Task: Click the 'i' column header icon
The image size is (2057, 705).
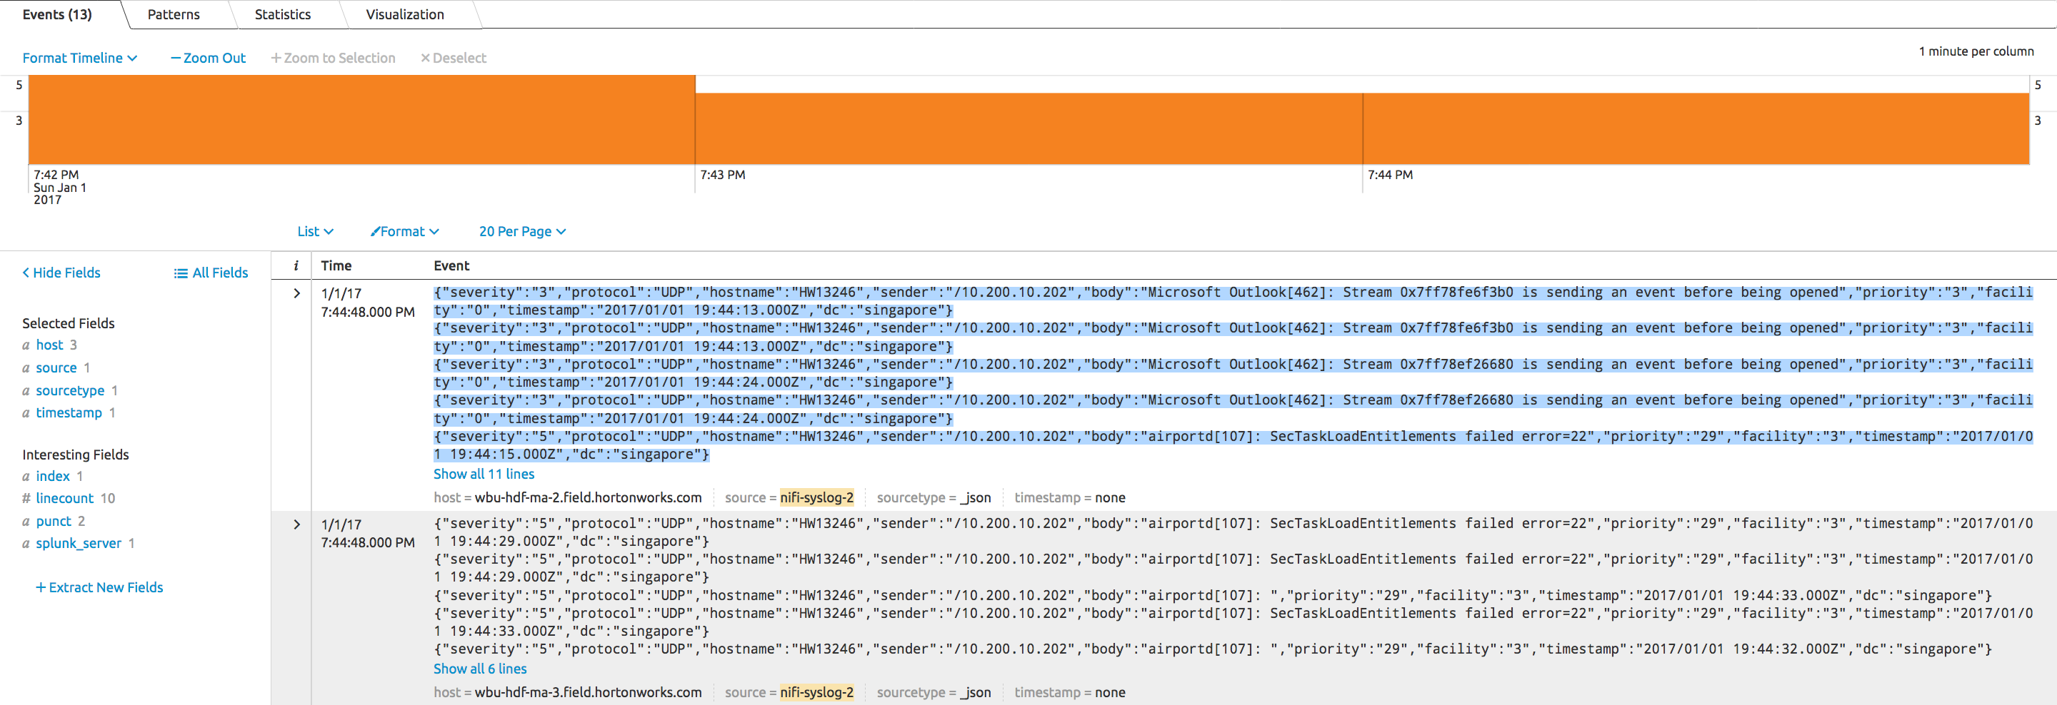Action: click(296, 265)
